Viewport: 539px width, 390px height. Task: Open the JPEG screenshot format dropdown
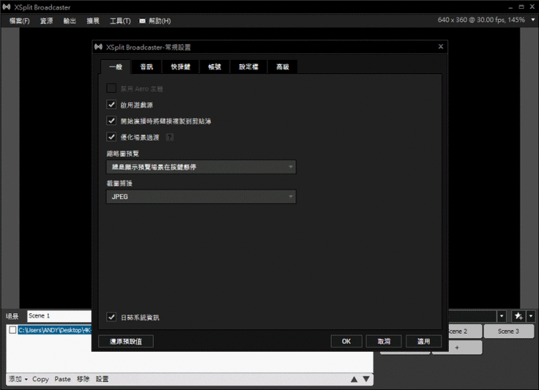201,197
